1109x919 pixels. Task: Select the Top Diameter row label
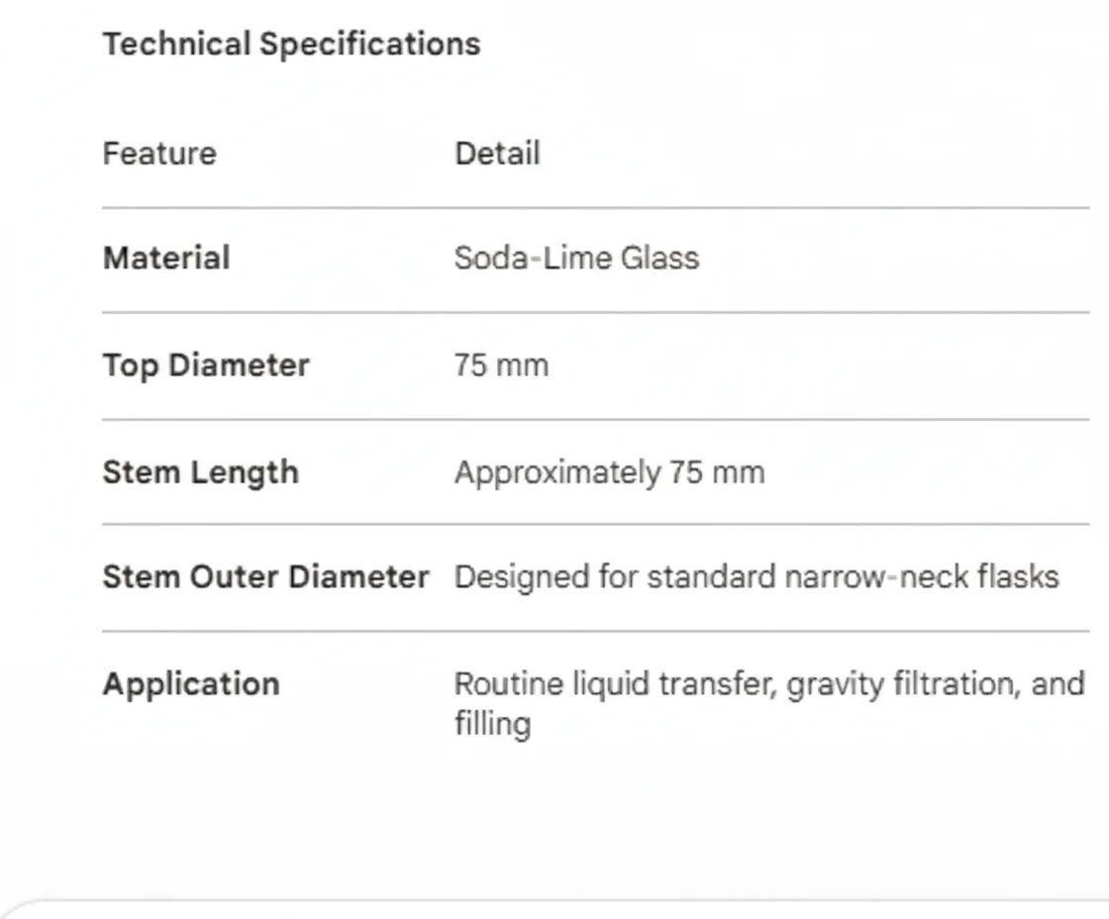click(x=206, y=365)
